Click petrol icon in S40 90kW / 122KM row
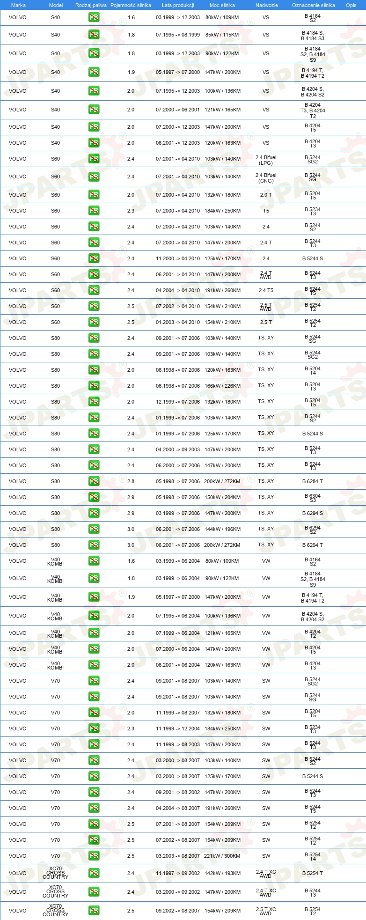The height and width of the screenshot is (920, 366). pyautogui.click(x=94, y=53)
